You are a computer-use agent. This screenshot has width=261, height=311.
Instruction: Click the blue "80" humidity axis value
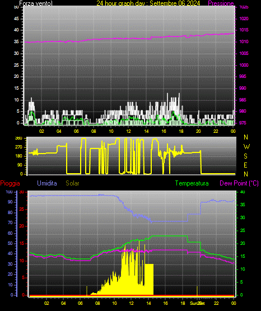click(10, 212)
